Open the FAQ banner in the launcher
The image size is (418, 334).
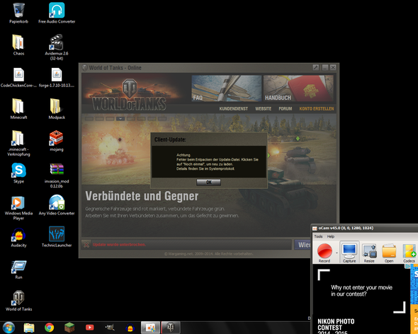pyautogui.click(x=226, y=88)
